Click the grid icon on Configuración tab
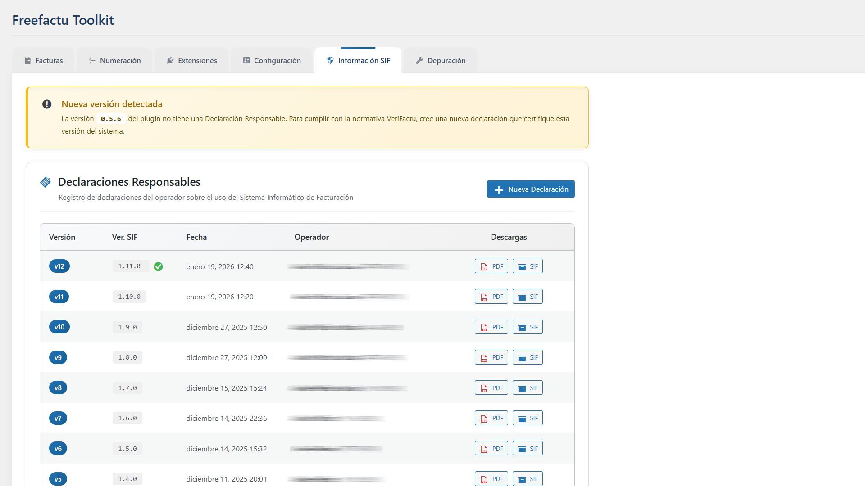Screen dimensions: 865x486 (246, 60)
